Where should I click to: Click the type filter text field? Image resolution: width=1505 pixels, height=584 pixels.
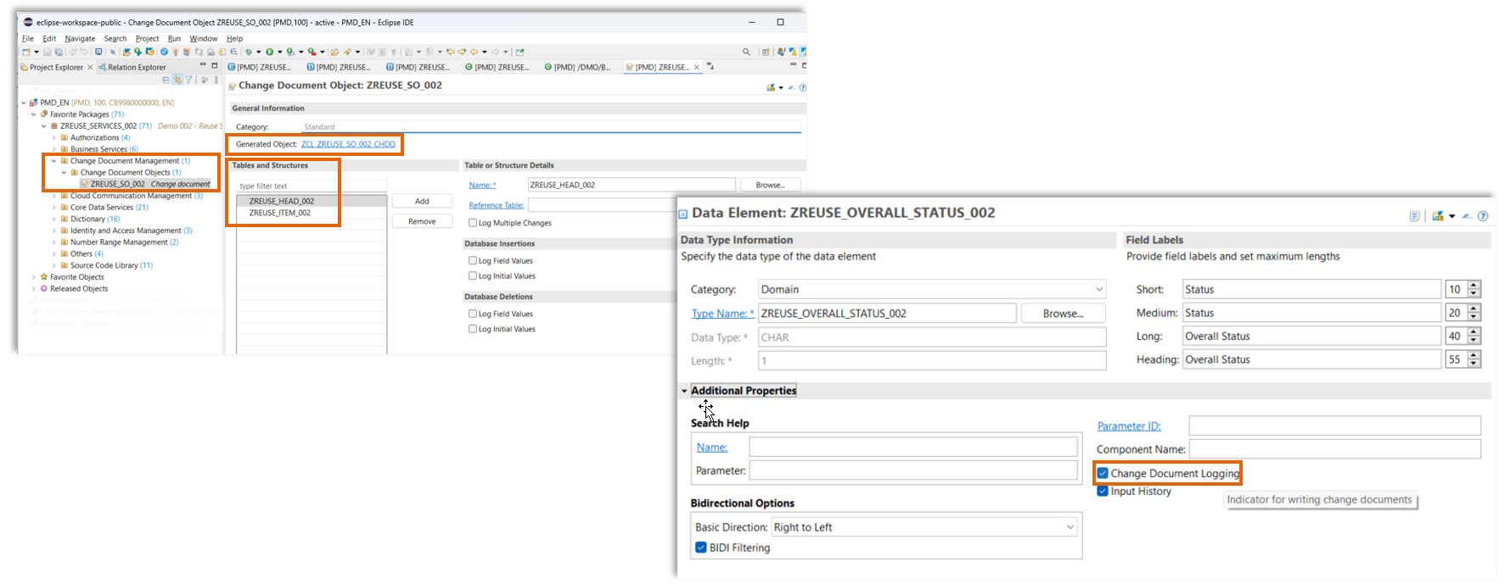coord(312,186)
